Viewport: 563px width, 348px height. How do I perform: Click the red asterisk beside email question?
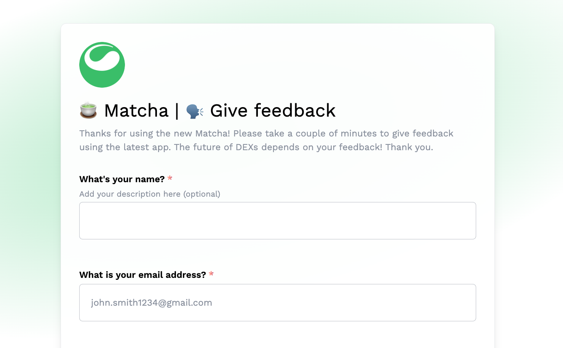pos(211,274)
